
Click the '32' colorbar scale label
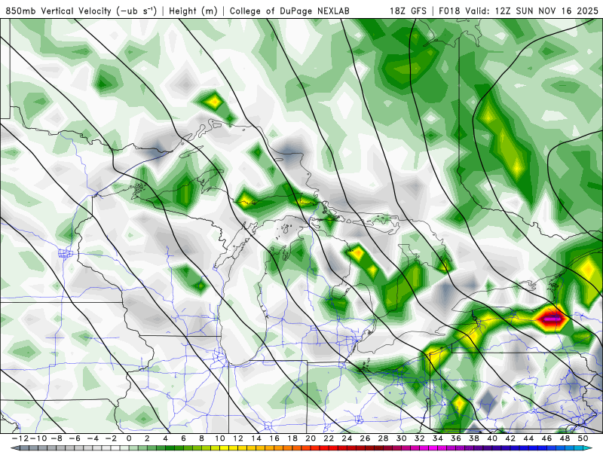(x=420, y=438)
